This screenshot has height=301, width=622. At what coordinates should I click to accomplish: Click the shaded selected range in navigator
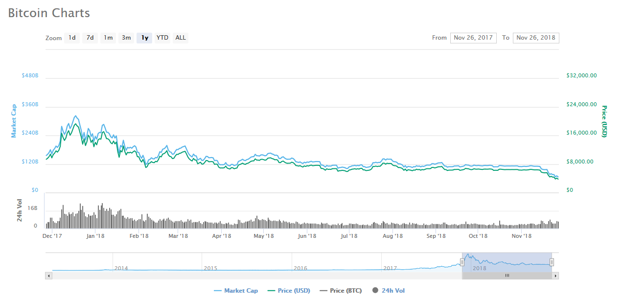[507, 262]
